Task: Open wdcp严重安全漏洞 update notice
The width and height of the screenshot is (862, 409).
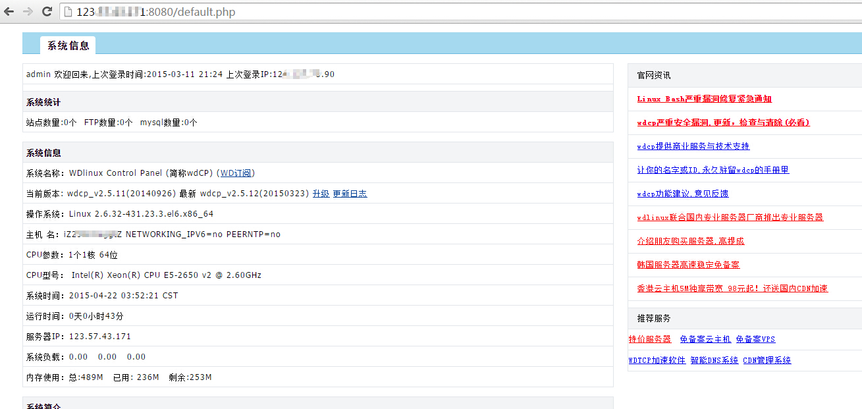Action: tap(723, 123)
